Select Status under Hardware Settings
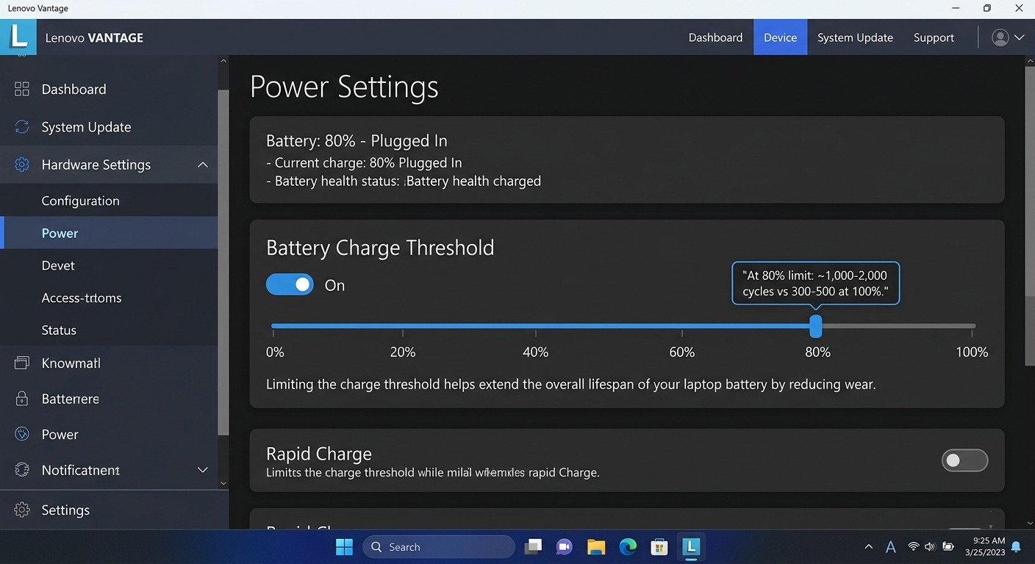This screenshot has width=1035, height=564. pos(109,330)
